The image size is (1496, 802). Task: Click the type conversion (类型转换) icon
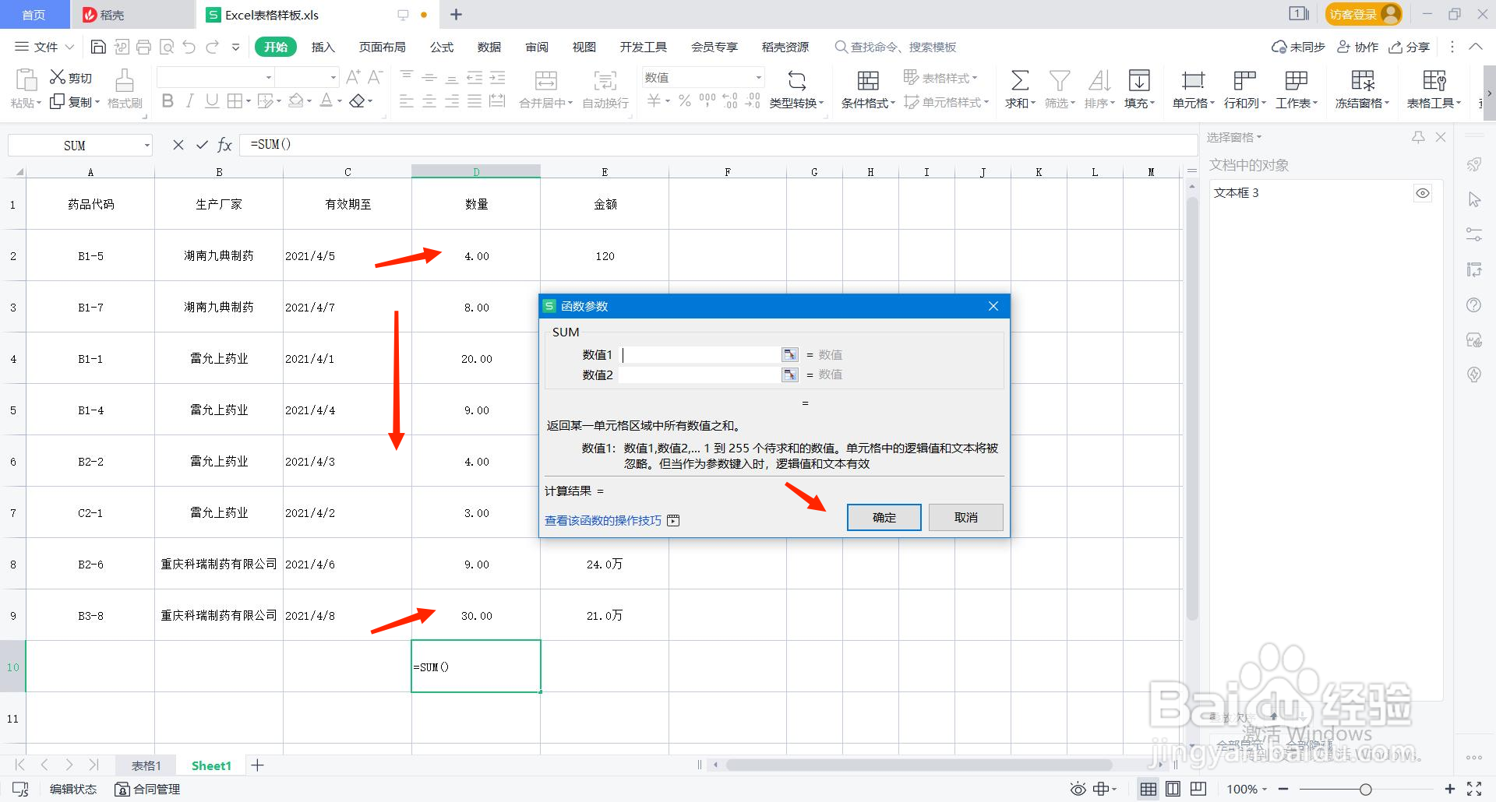tap(796, 81)
